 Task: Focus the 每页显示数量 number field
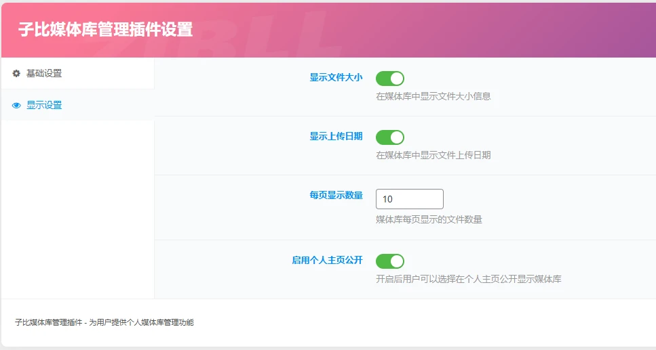coord(409,199)
